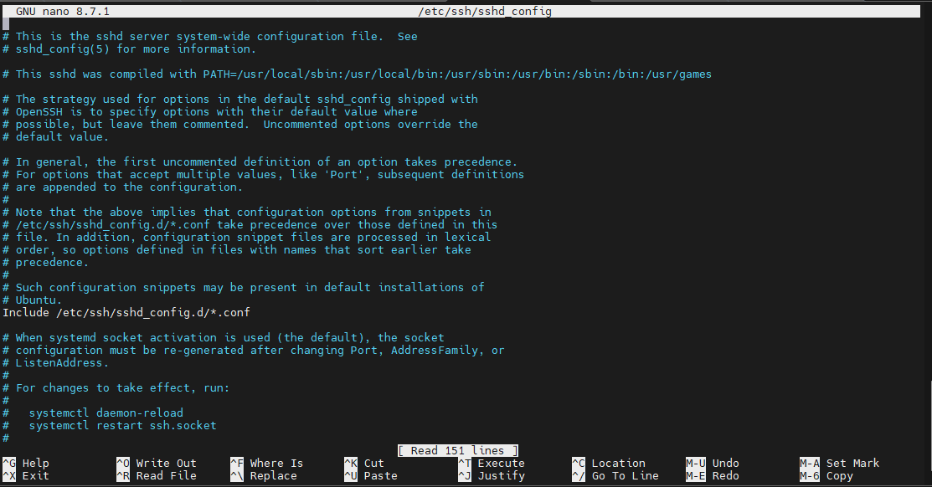The image size is (932, 487).
Task: Click the ^\ Replace shortcut
Action: point(263,476)
